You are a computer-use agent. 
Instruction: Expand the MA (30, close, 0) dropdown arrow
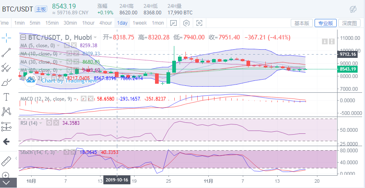[61, 62]
